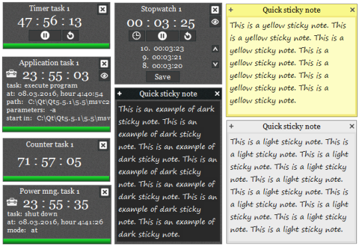Toggle Stopwatch 1 eye visibility icon
This screenshot has width=359, height=247.
click(215, 22)
